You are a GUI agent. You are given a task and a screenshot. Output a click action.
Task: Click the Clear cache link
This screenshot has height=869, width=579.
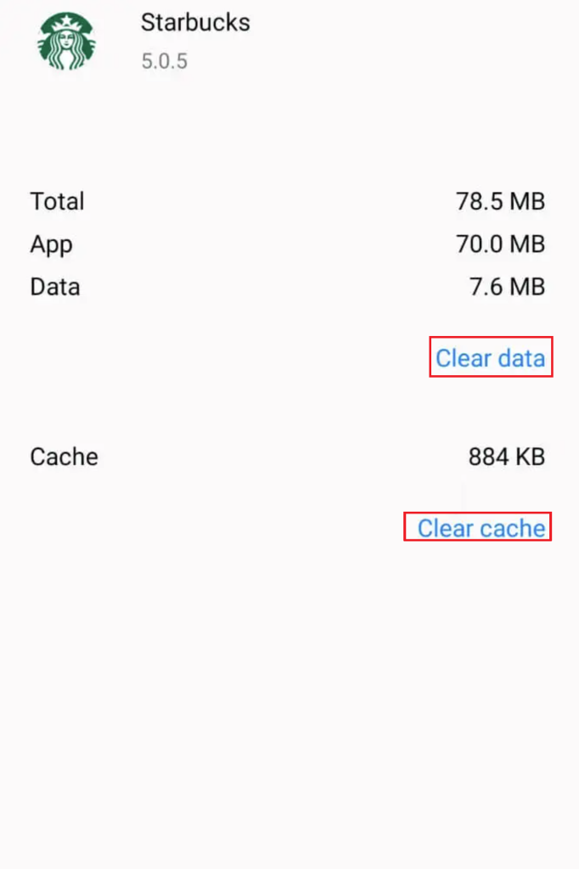coord(478,527)
